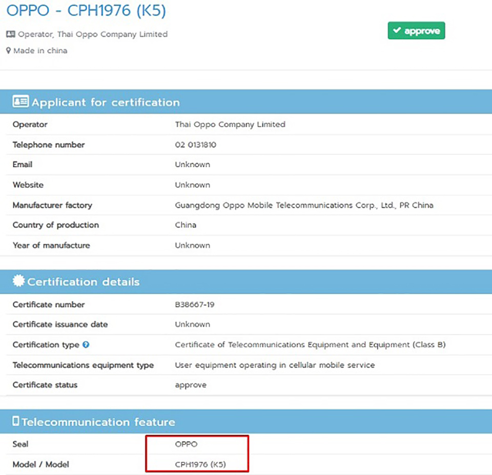Screen dimensions: 492x475
Task: Open the Certification type help question mark
Action: [86, 344]
